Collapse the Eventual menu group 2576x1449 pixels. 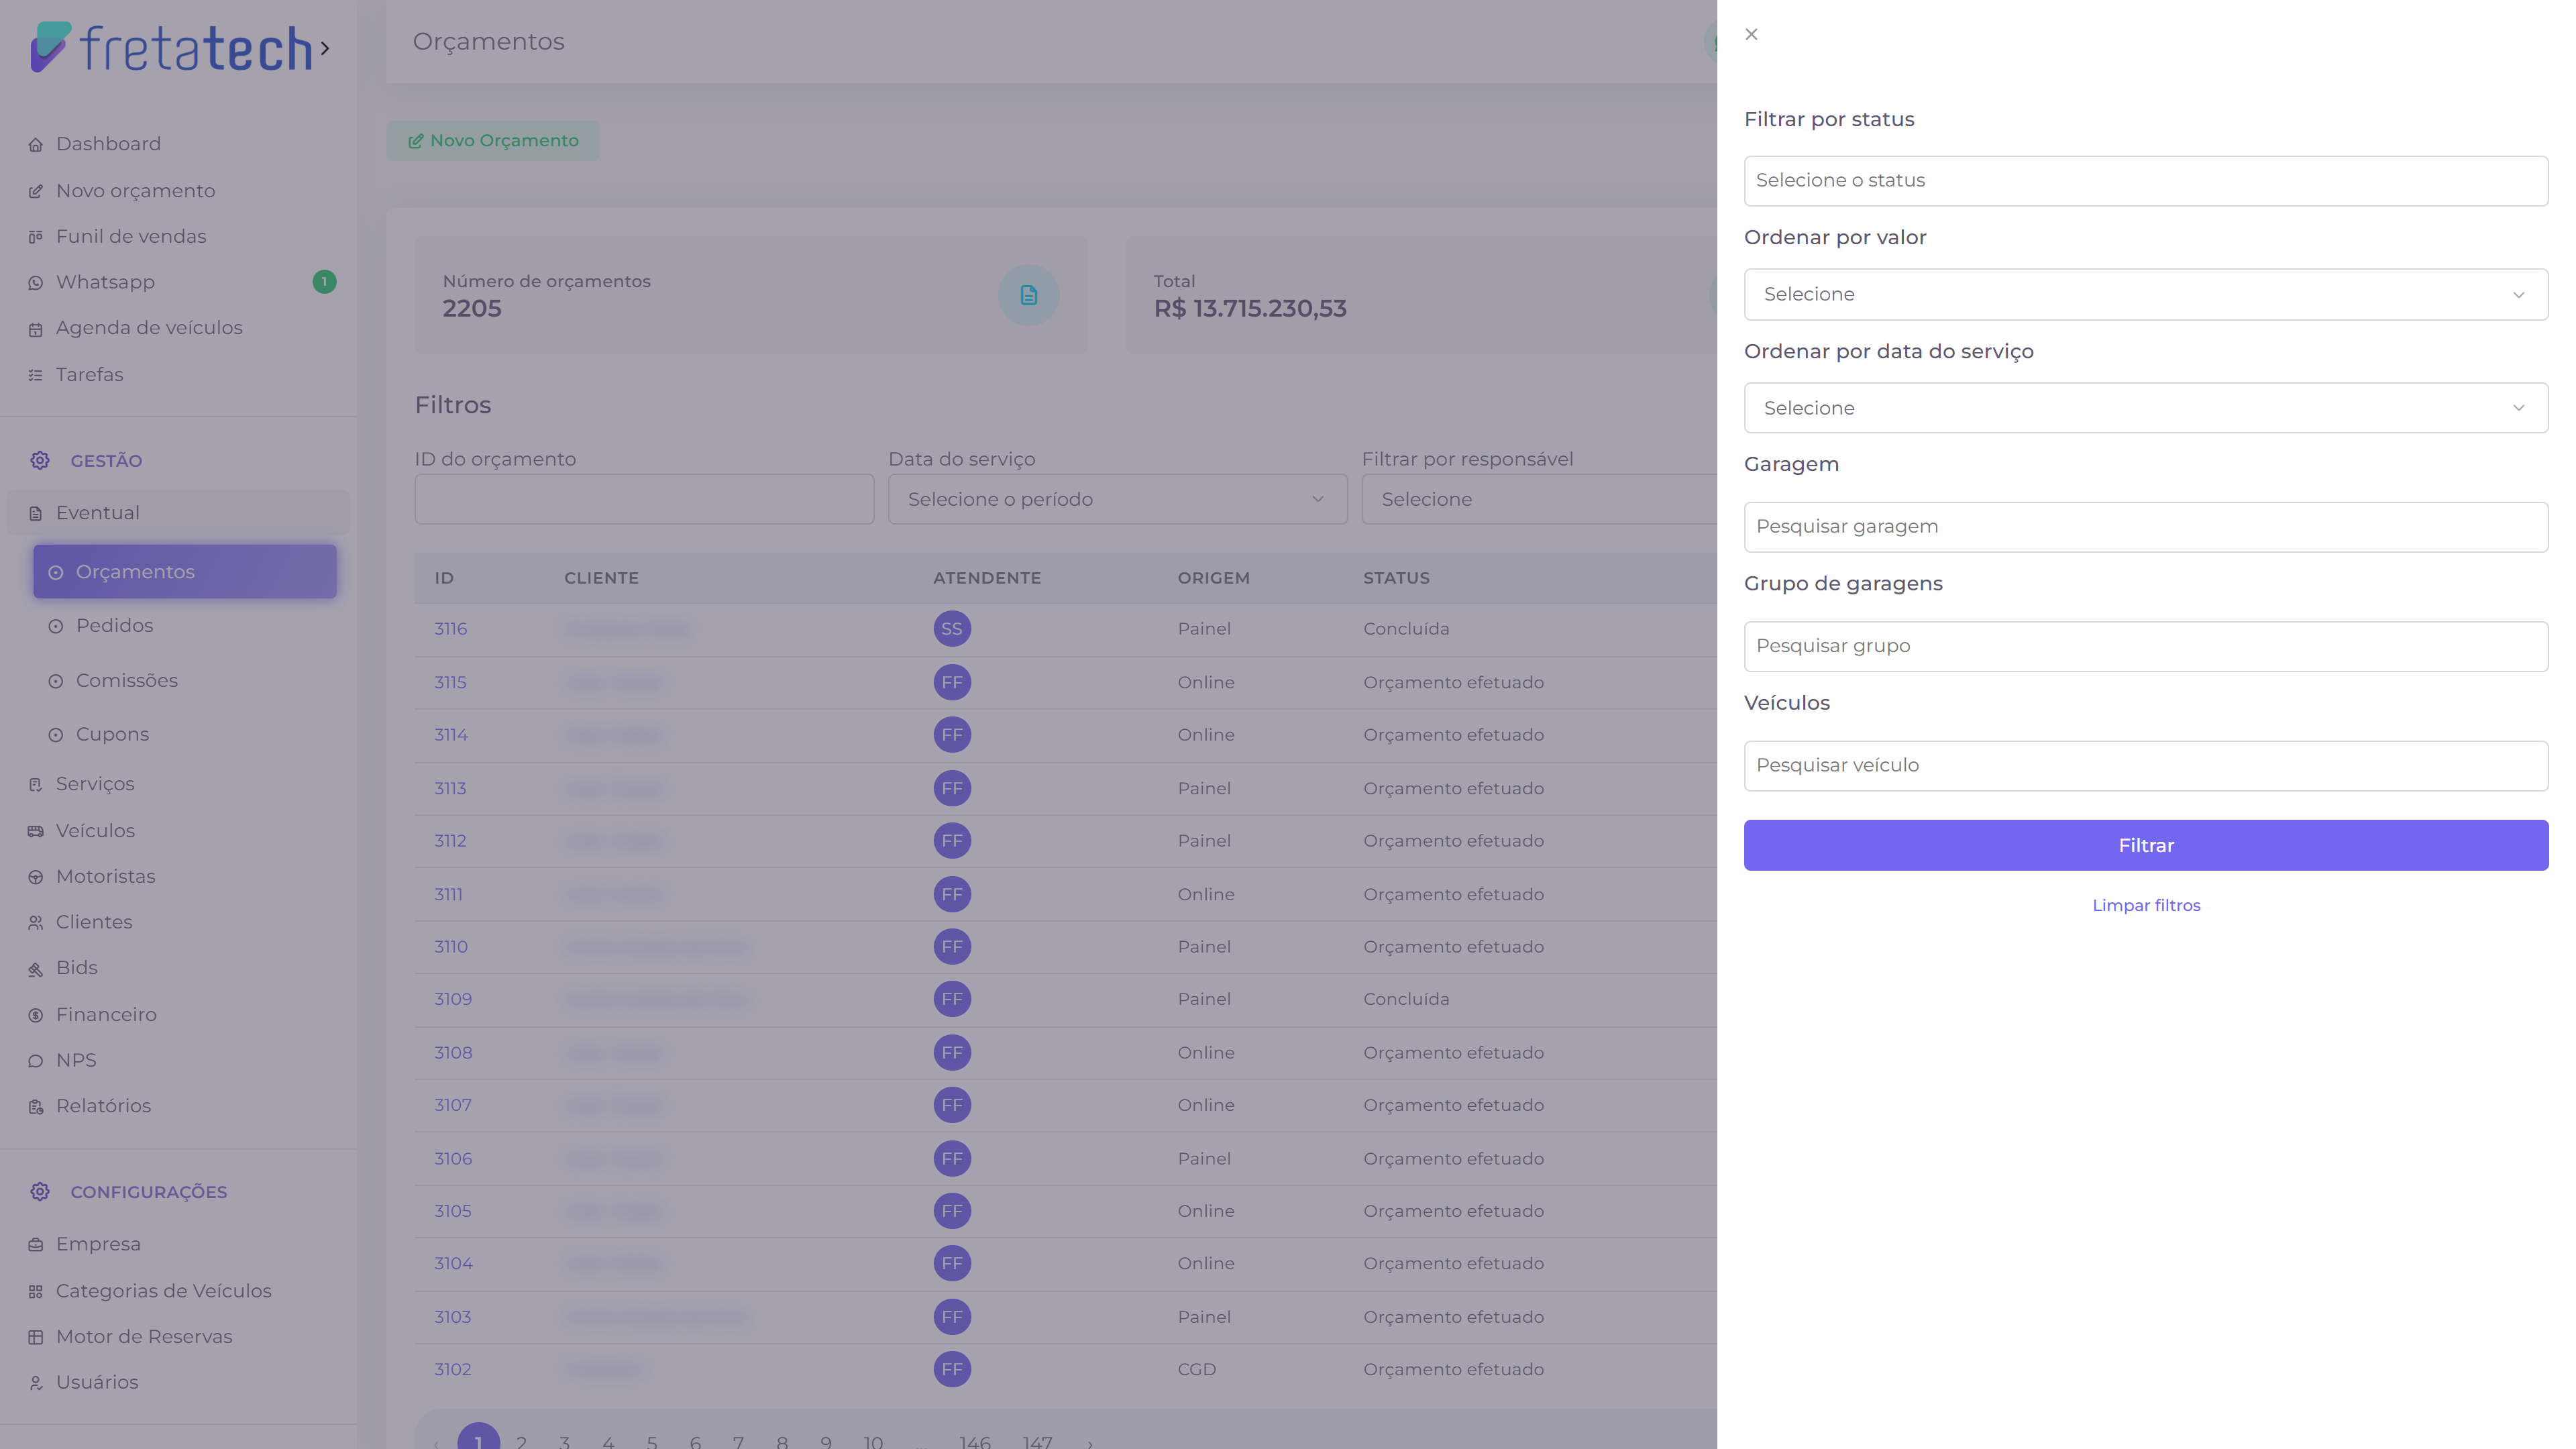pos(178,513)
